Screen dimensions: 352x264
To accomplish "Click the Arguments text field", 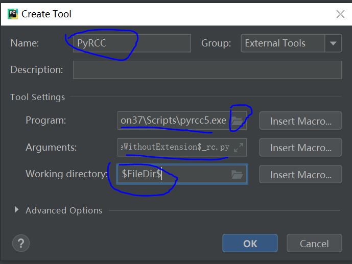I will coord(175,148).
